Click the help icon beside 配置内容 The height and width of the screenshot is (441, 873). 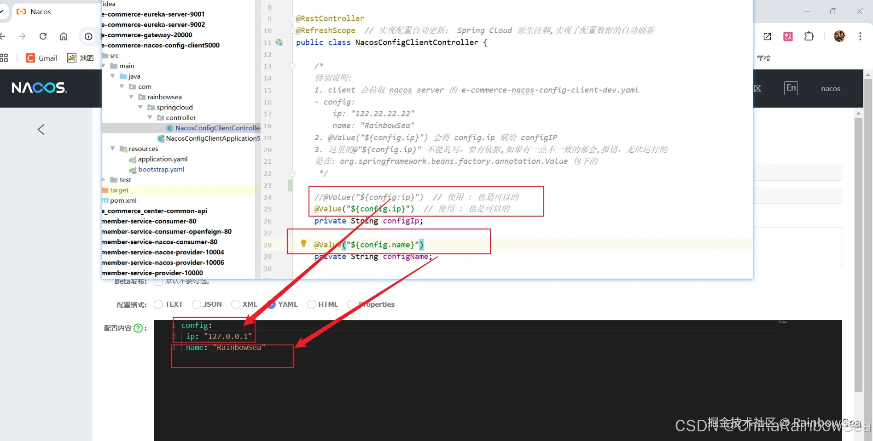coord(138,328)
